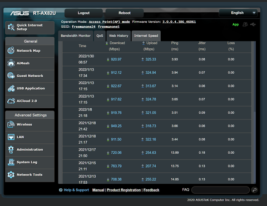Open the System Log icon
Viewport: 267px width, 206px height.
click(11, 162)
